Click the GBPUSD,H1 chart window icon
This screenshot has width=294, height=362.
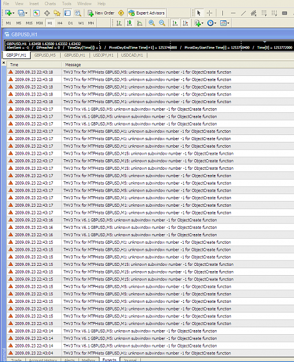[x=7, y=34]
